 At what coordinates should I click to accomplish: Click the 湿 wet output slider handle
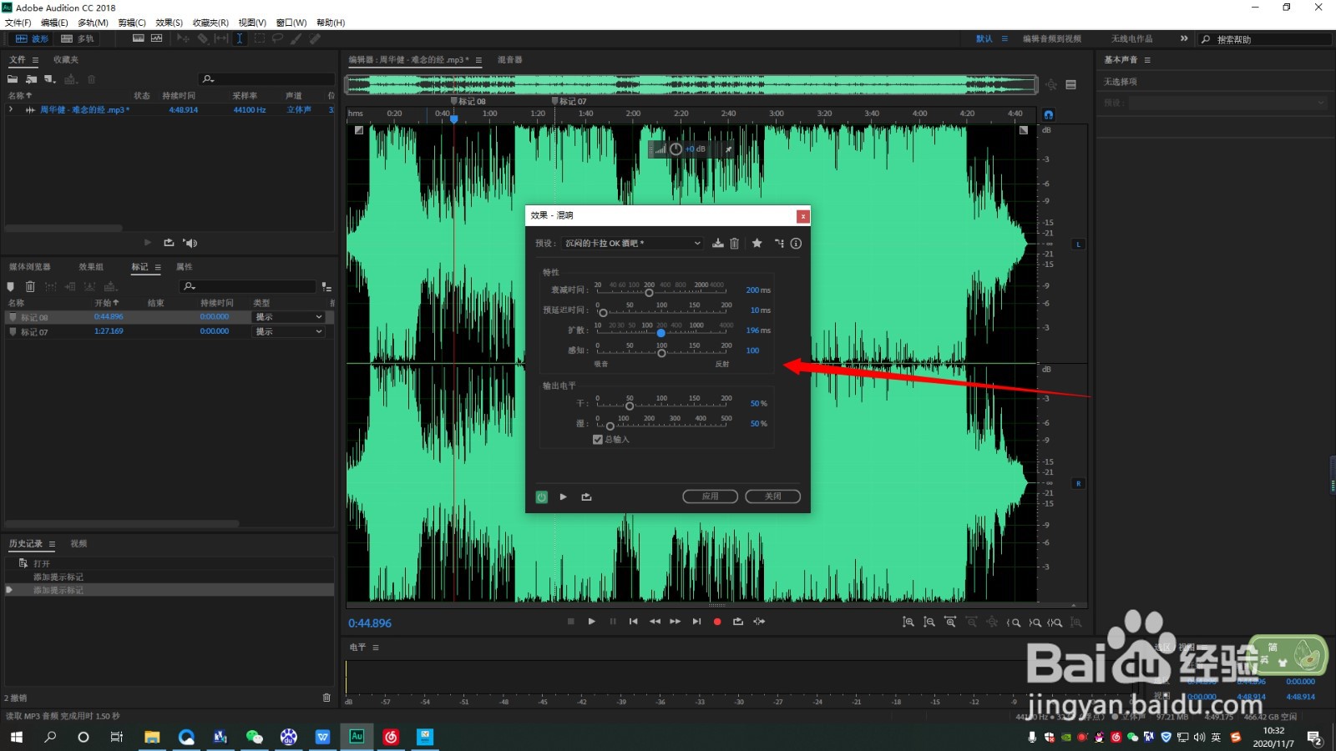[x=610, y=426]
